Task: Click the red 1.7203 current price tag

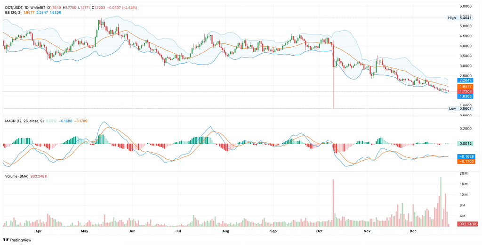Action: (x=466, y=91)
